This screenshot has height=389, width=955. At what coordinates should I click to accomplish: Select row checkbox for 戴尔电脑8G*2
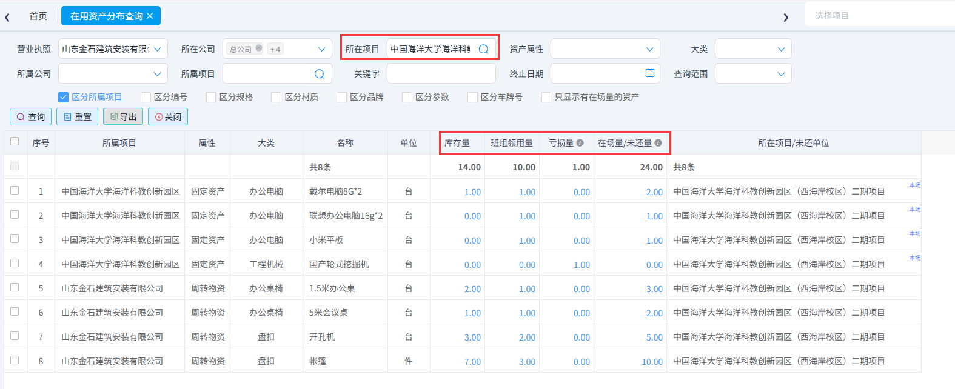pos(15,190)
